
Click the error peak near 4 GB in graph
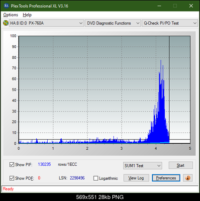tap(161, 101)
